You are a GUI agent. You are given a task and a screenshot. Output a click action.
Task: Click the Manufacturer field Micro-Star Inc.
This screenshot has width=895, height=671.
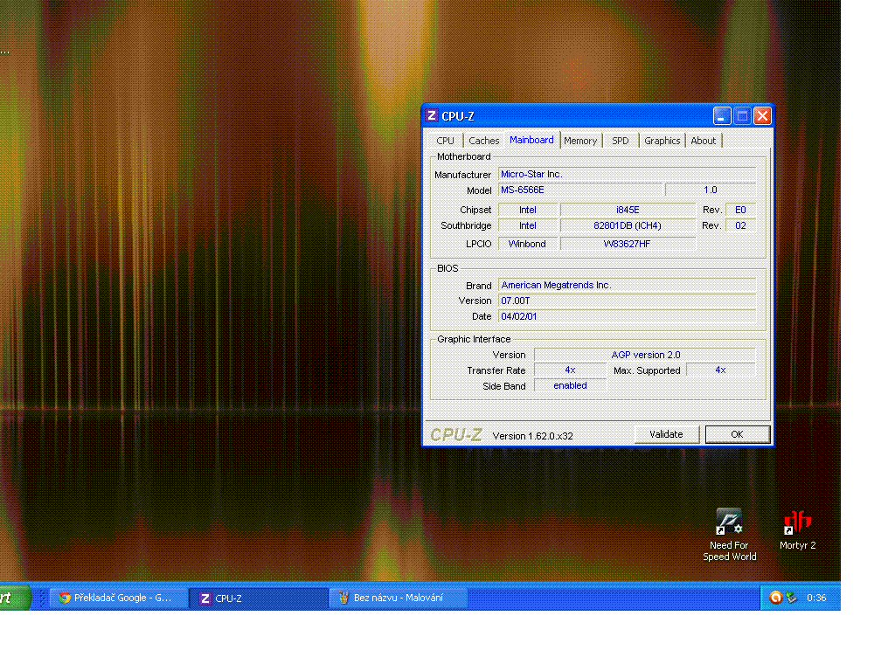[627, 174]
